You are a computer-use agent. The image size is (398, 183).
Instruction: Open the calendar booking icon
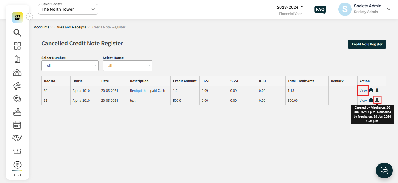pos(17,125)
